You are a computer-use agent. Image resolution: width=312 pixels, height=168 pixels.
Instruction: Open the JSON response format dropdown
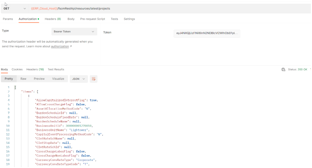coord(79,79)
